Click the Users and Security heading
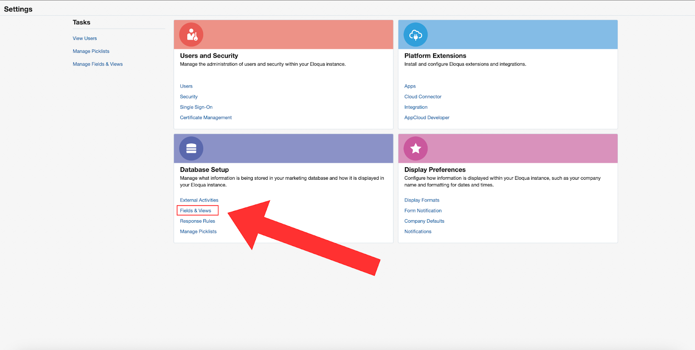 pyautogui.click(x=209, y=56)
